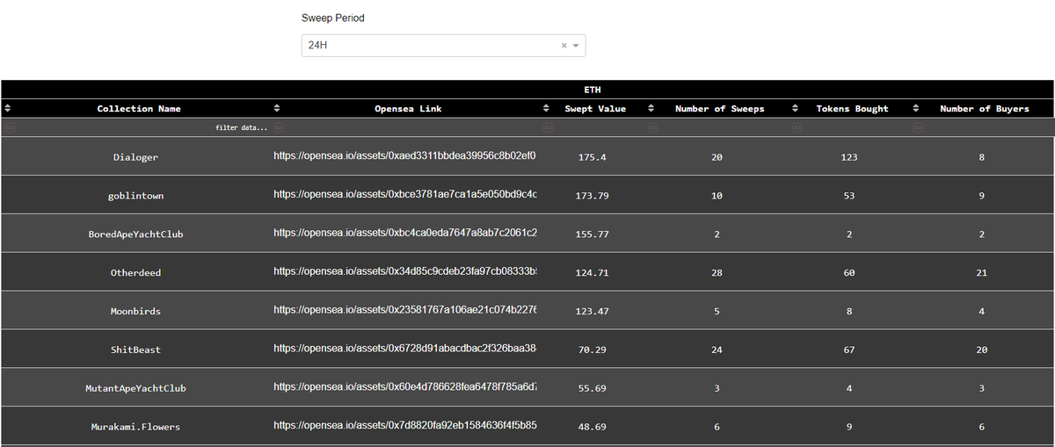1055x447 pixels.
Task: Select the ShitBeast collection name cell
Action: coord(135,350)
